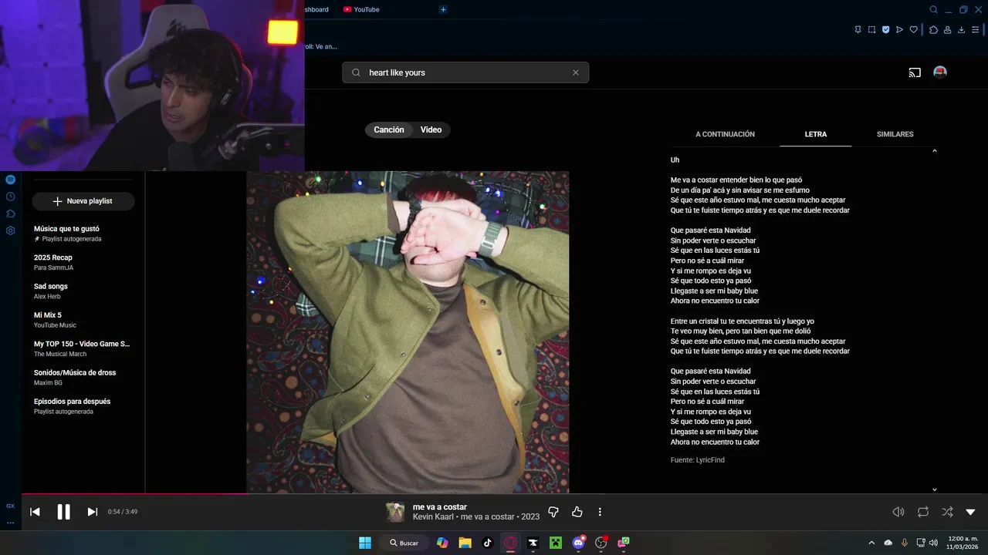Click the lyrics panel scroll-up arrow

[x=934, y=151]
